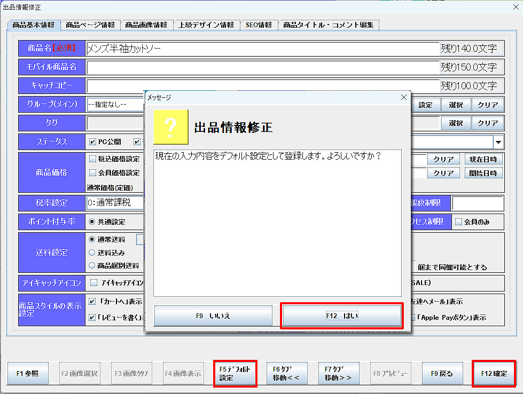Enable the 会員価格設定 checkbox
Viewport: 523px width, 394px height.
93,172
